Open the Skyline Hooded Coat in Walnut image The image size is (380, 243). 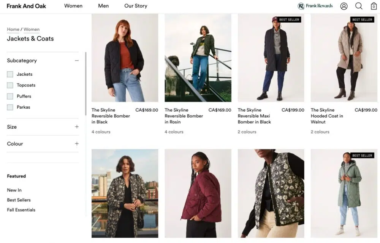coord(344,58)
